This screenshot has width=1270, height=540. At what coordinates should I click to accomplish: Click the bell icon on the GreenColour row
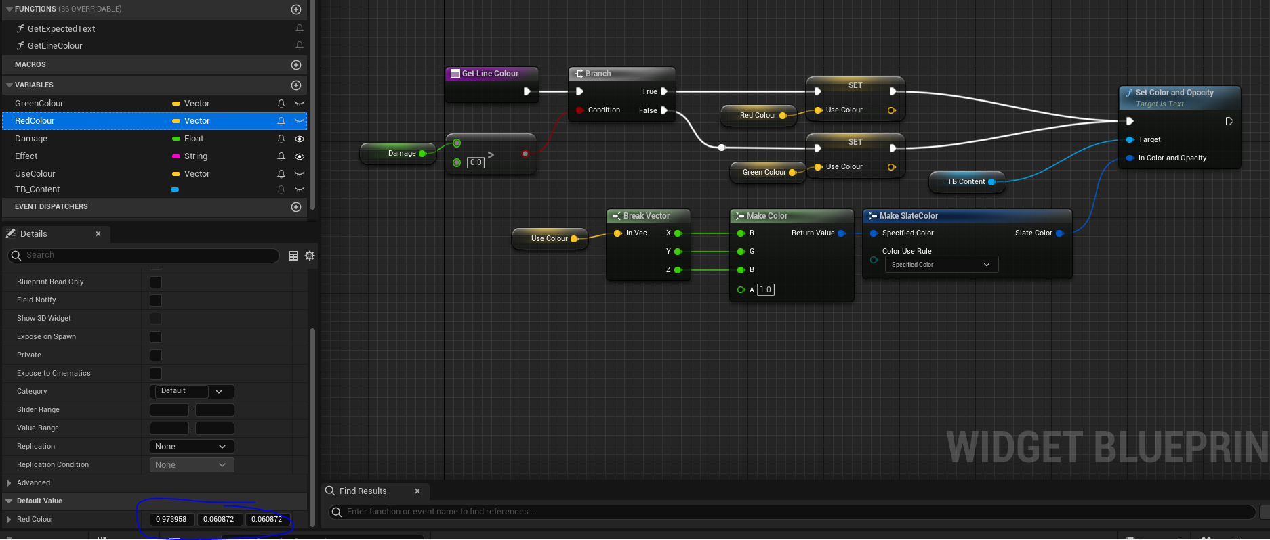(281, 104)
